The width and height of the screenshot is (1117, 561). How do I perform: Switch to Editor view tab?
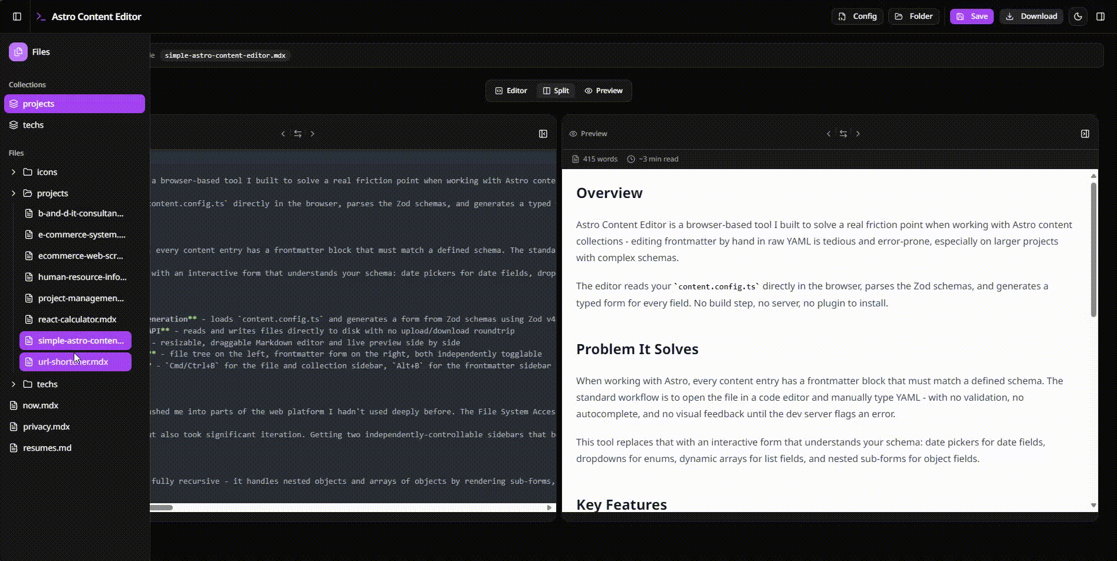click(x=511, y=91)
